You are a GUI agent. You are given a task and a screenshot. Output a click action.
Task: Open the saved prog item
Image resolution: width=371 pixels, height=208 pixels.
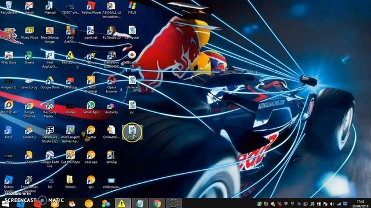coord(29,83)
